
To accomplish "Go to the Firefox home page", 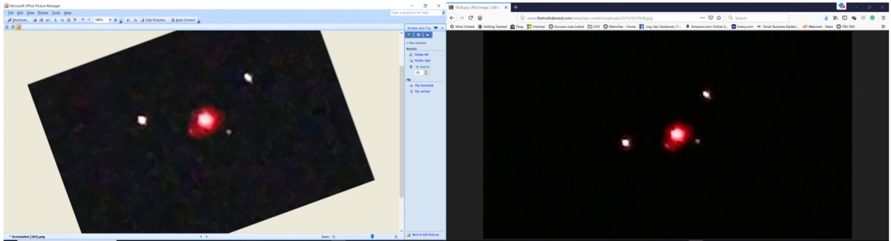I will [x=480, y=18].
